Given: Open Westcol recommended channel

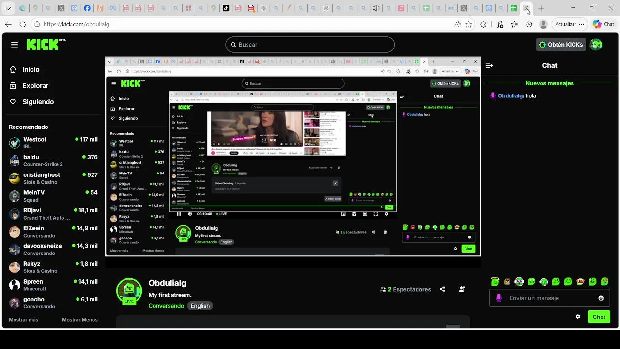Looking at the screenshot, I should (x=53, y=143).
